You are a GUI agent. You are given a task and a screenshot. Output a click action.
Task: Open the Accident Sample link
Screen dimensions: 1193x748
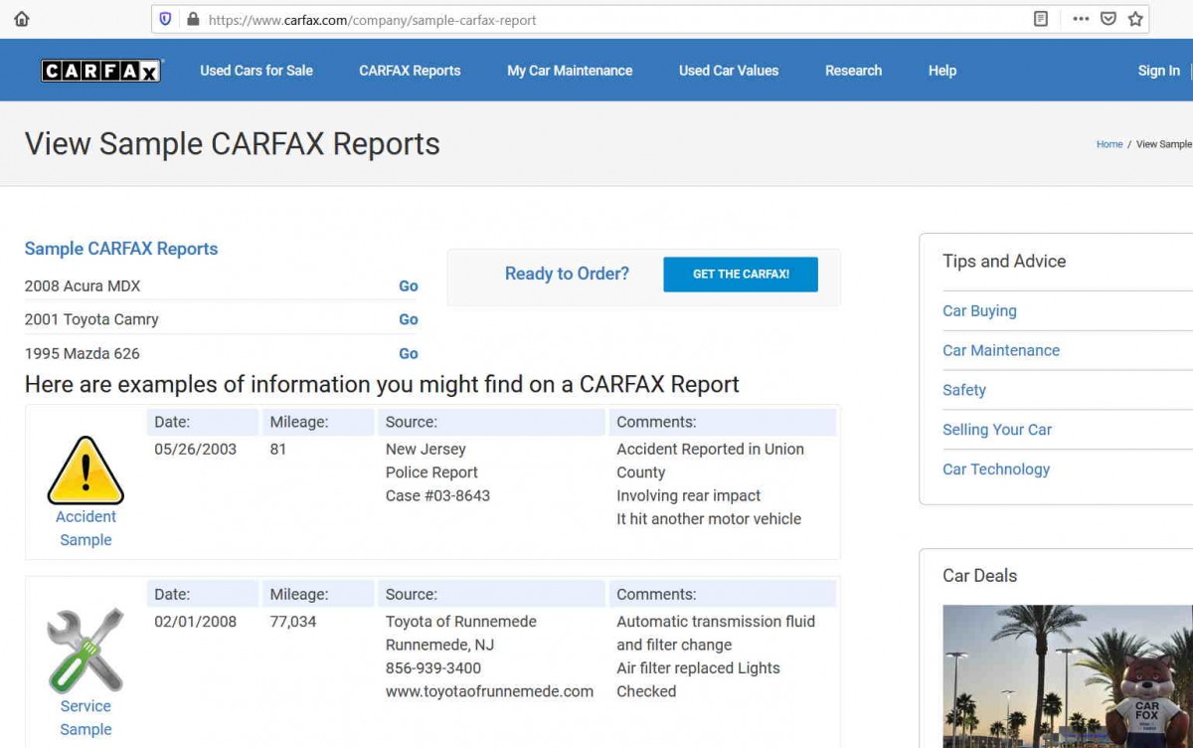tap(85, 528)
